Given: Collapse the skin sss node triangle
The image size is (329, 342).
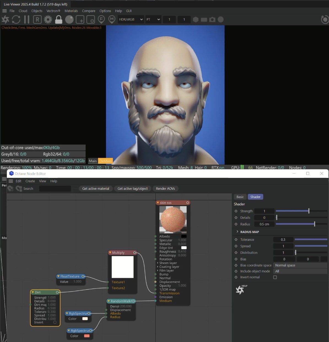Looking at the screenshot, I should coord(158,203).
